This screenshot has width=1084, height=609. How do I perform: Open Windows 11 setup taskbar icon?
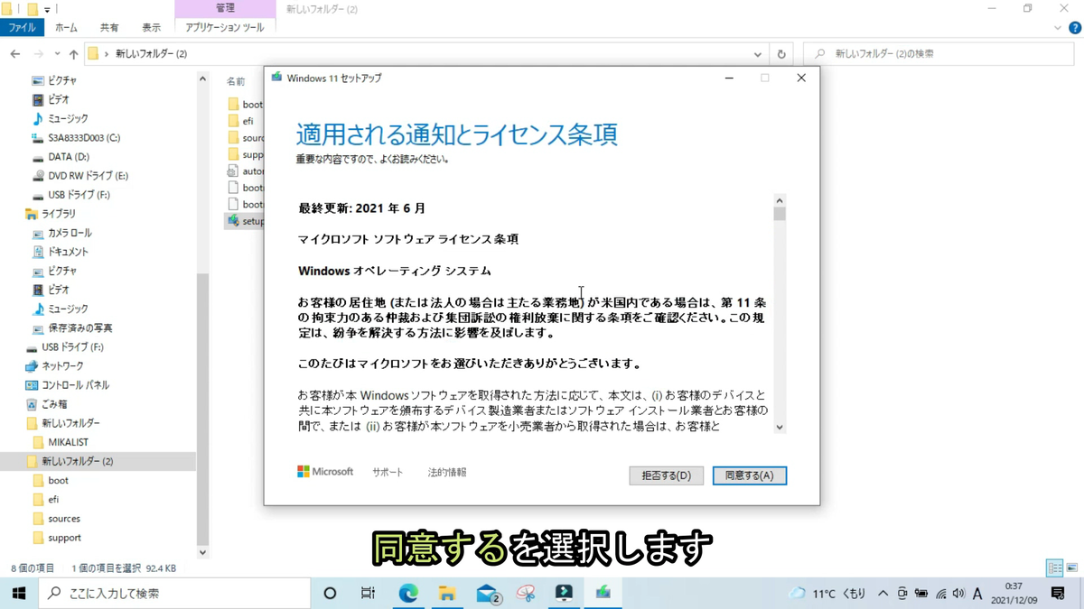pyautogui.click(x=603, y=593)
